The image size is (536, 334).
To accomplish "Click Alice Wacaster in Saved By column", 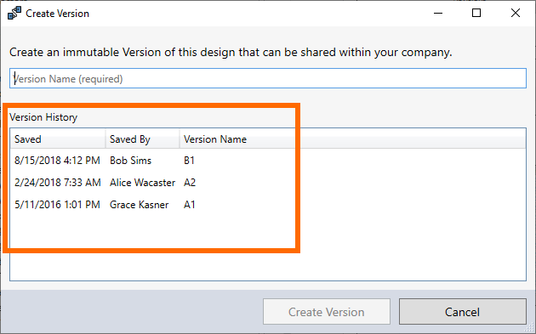I will tap(142, 183).
